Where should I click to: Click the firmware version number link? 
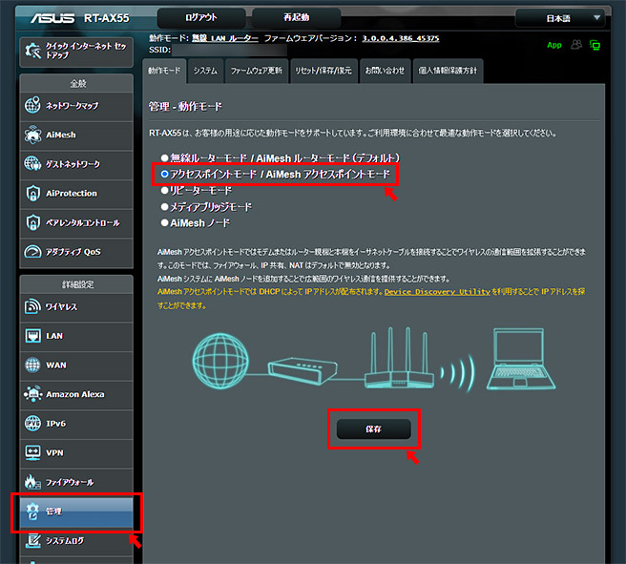[x=402, y=37]
